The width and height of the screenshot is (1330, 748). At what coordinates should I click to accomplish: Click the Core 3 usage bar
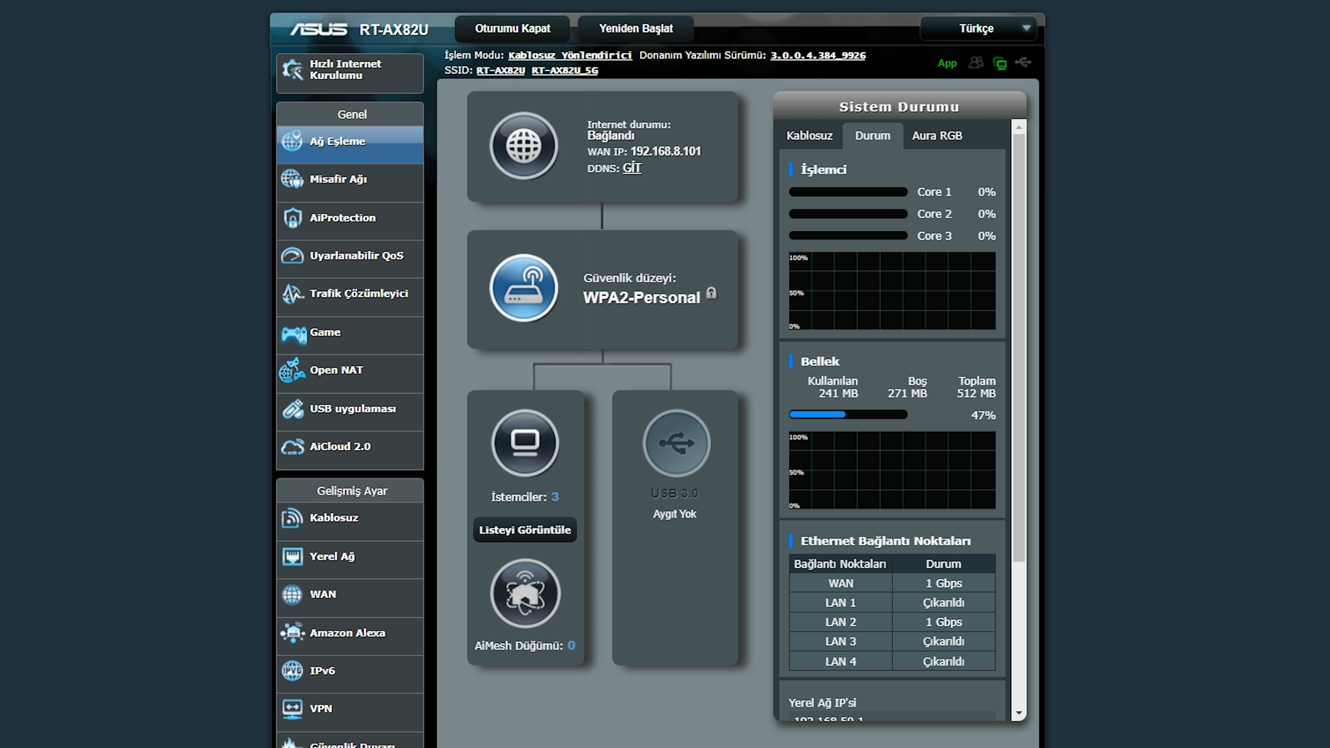pos(848,236)
